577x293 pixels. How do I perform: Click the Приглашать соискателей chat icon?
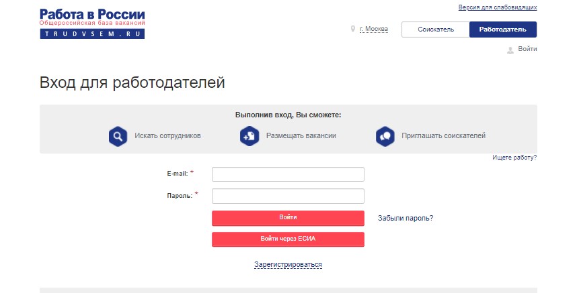(385, 136)
